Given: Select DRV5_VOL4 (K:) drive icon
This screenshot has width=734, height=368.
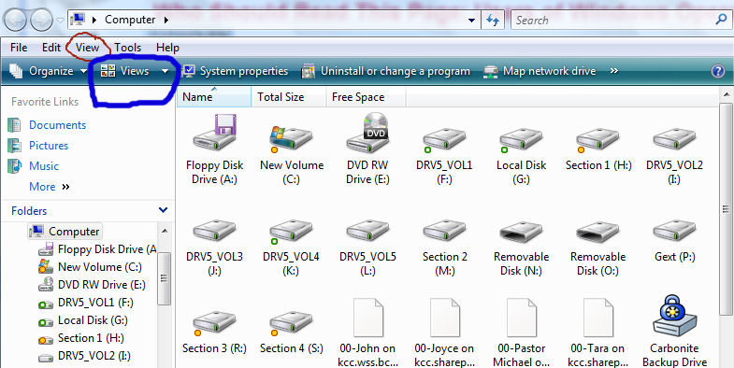Looking at the screenshot, I should point(291,231).
